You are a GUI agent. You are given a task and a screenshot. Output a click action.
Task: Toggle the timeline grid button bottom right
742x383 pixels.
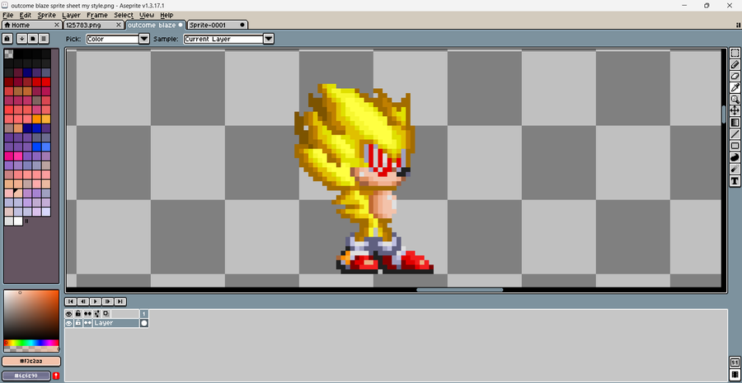point(735,375)
